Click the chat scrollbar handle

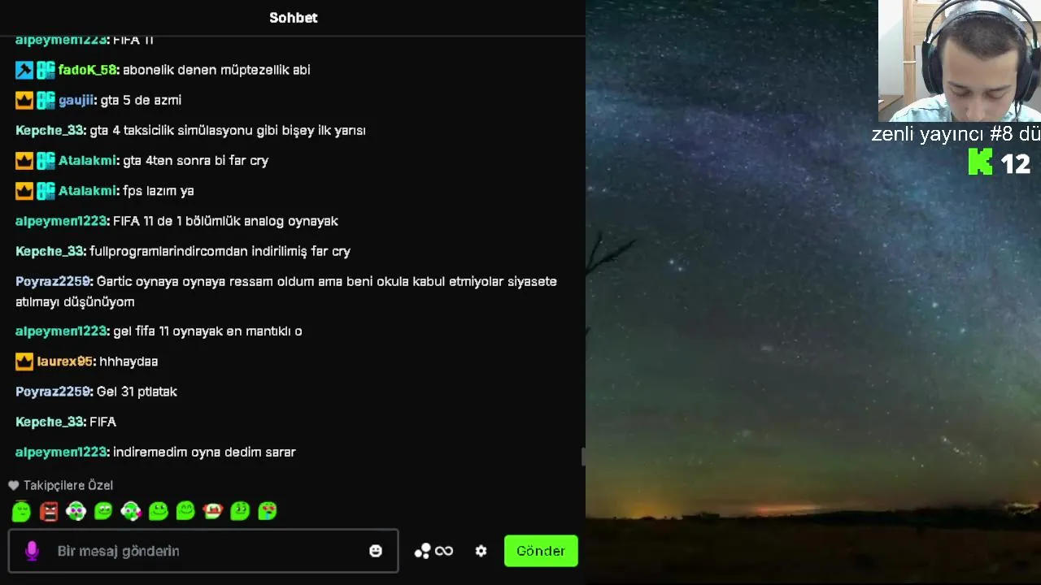[583, 457]
